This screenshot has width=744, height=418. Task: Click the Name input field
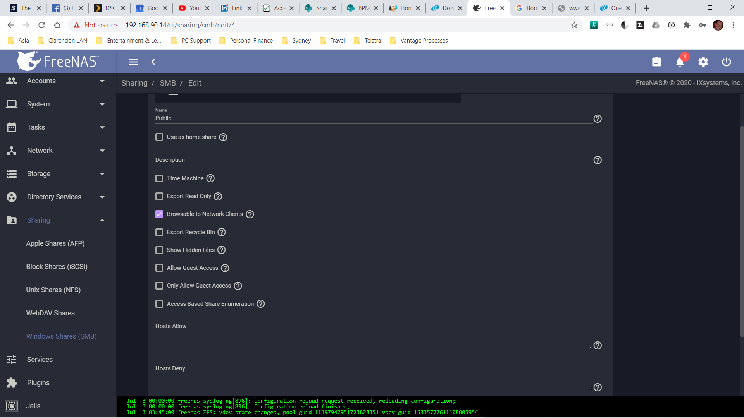[374, 118]
